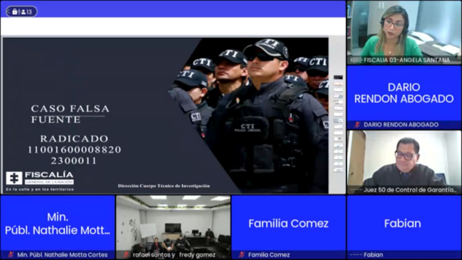The width and height of the screenshot is (462, 260).
Task: Click the shared Caso Falsa Fuente presentation slide
Action: [x=166, y=116]
